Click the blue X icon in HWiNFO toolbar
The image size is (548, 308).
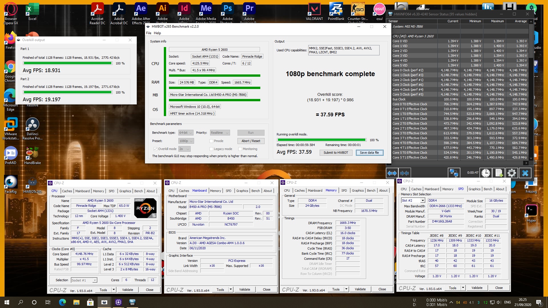point(525,173)
